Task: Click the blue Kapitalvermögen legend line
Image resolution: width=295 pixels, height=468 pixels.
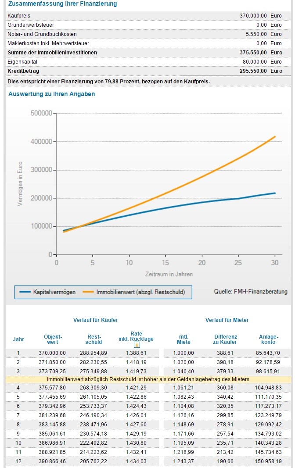Action: [25, 292]
